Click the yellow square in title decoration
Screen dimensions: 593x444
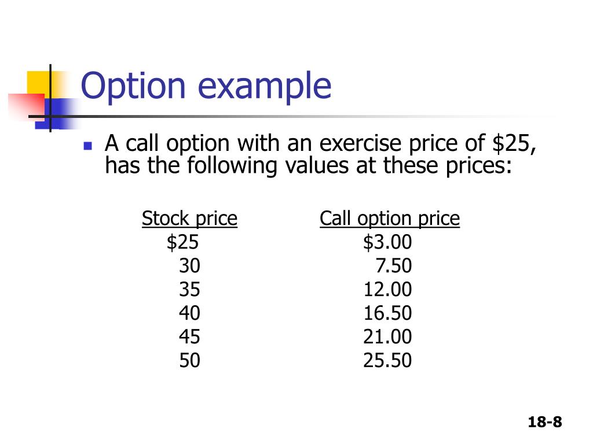pos(39,85)
